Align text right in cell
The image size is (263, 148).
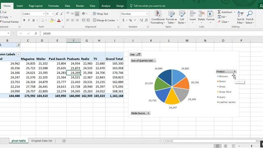77,20
